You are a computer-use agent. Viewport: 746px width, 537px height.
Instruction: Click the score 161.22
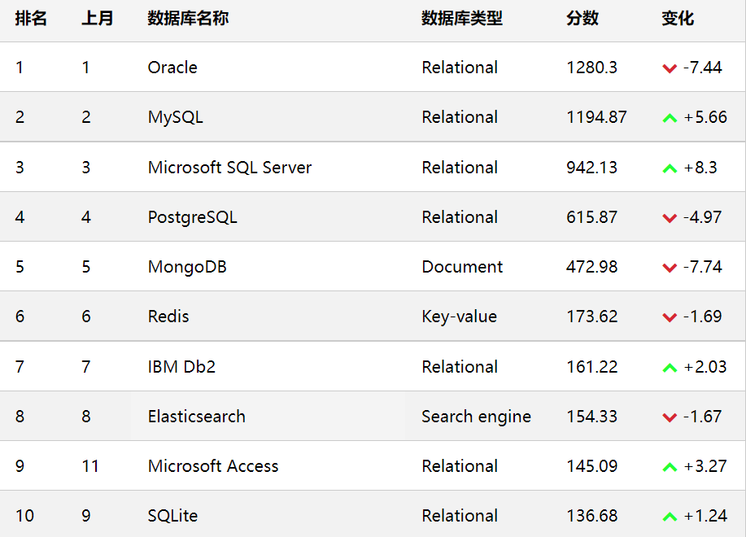(x=591, y=367)
